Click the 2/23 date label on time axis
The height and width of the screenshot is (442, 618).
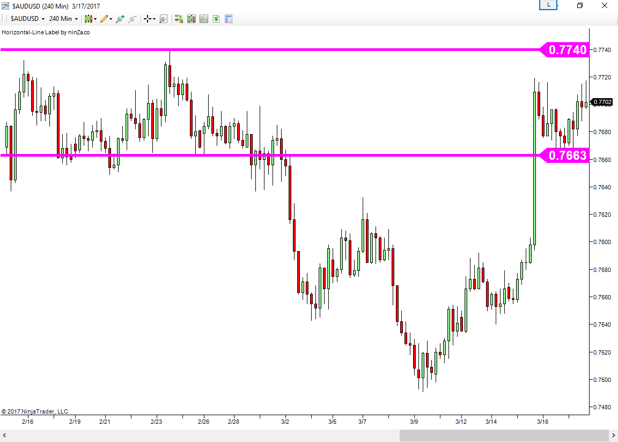pos(157,422)
